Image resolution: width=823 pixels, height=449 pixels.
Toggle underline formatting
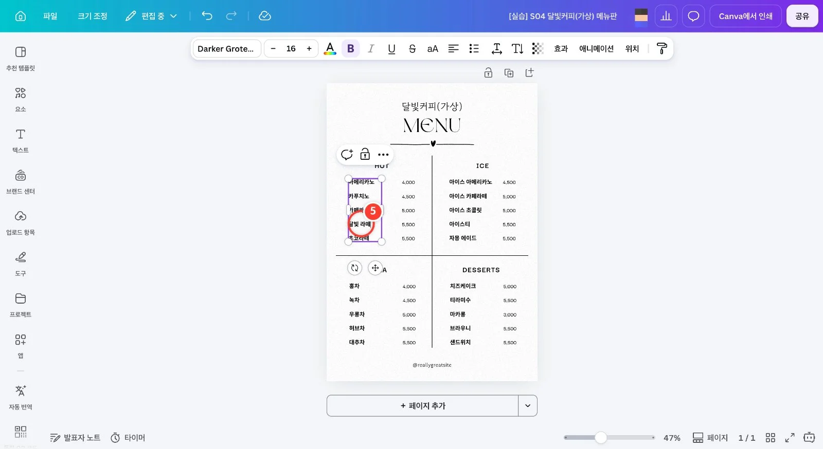391,49
